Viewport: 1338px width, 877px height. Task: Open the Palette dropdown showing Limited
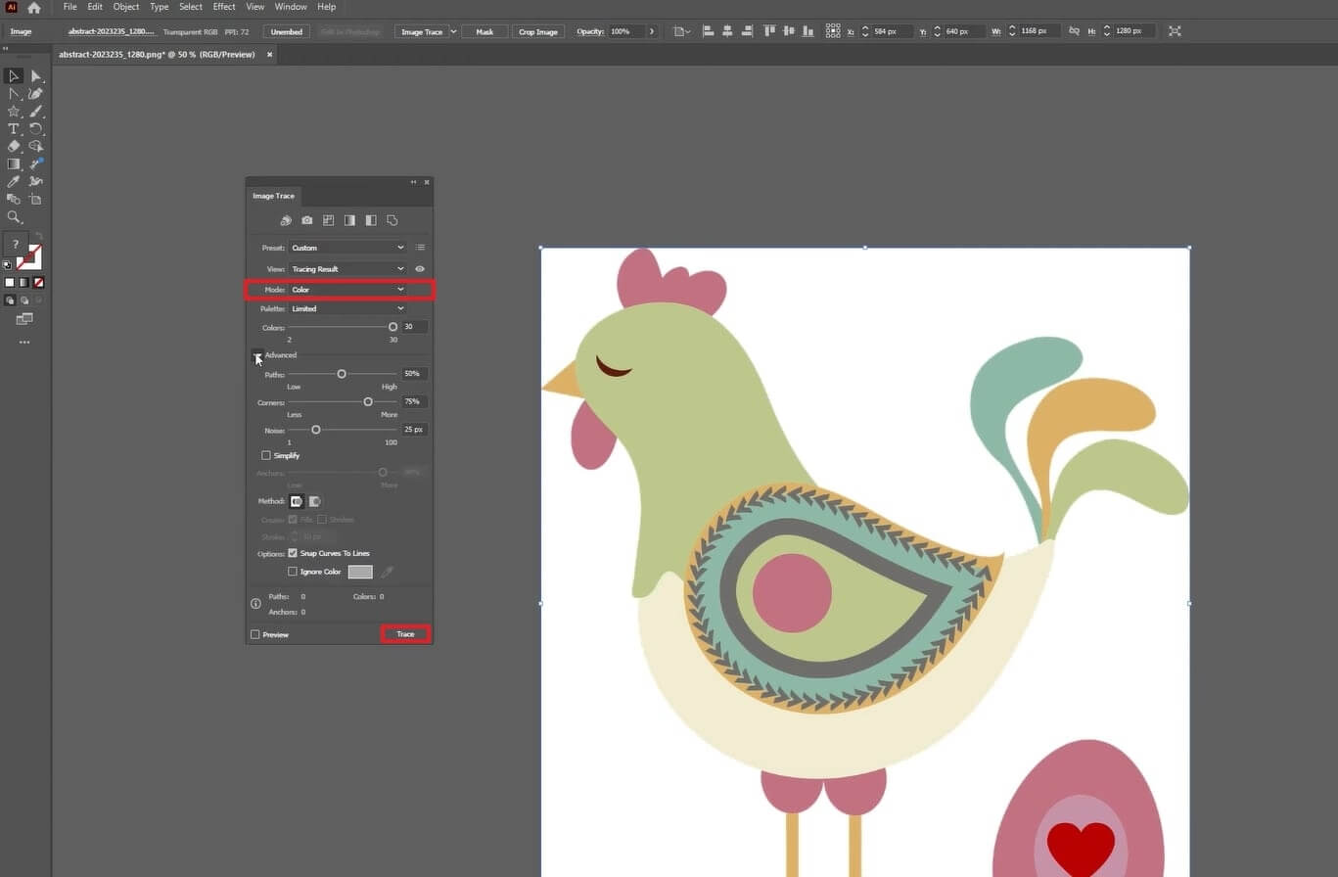[347, 308]
